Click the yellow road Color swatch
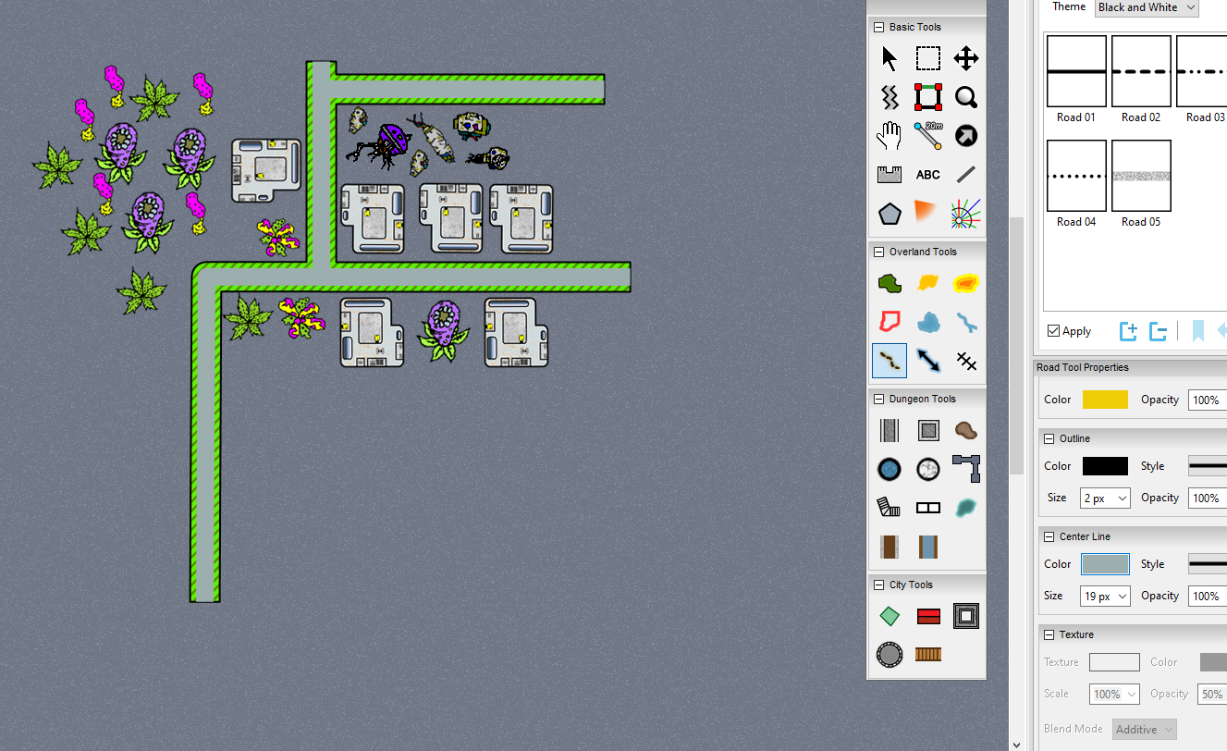This screenshot has height=751, width=1227. (x=1105, y=400)
